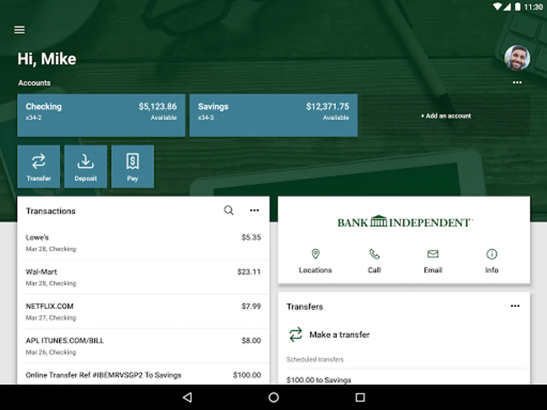Tap the Transfers card heading

(x=304, y=307)
